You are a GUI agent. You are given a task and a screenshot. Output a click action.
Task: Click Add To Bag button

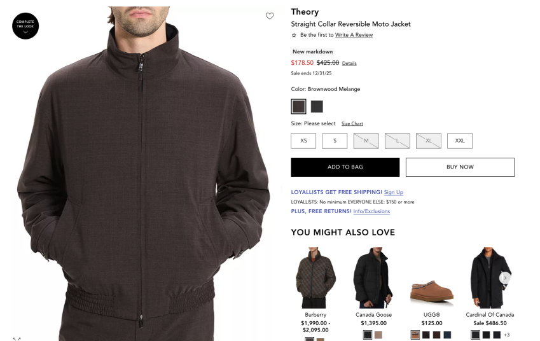tap(345, 167)
